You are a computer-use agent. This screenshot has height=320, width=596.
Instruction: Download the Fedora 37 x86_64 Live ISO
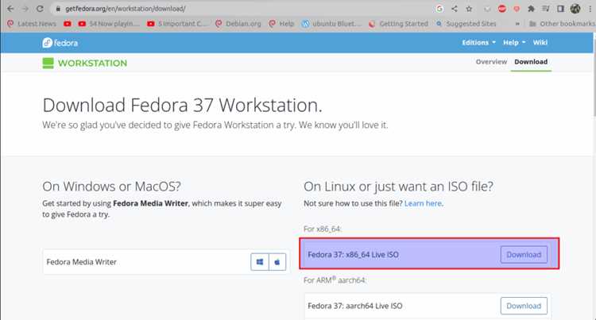[x=524, y=255]
